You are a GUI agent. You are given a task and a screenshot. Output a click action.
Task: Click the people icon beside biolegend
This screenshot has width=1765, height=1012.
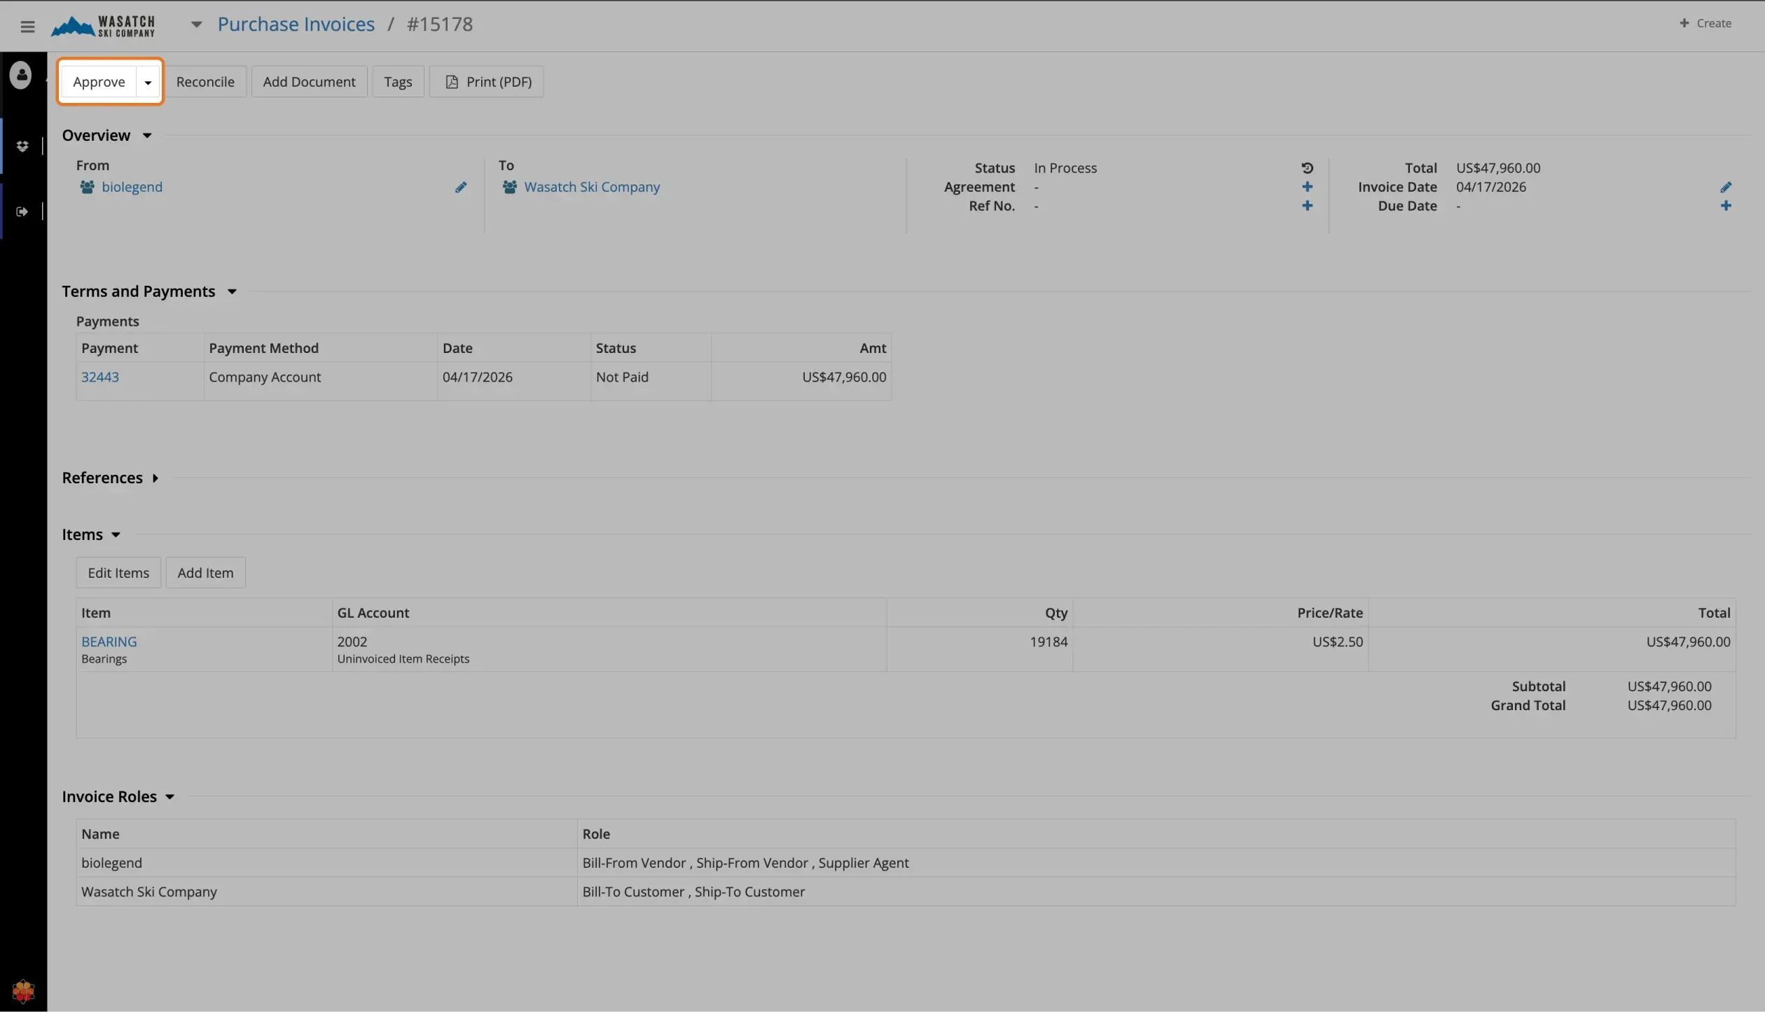tap(87, 187)
